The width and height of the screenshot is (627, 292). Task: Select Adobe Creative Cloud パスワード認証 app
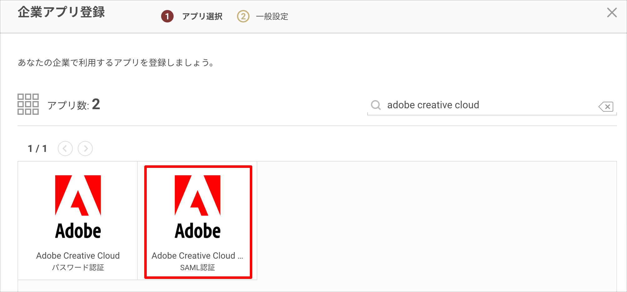78,221
